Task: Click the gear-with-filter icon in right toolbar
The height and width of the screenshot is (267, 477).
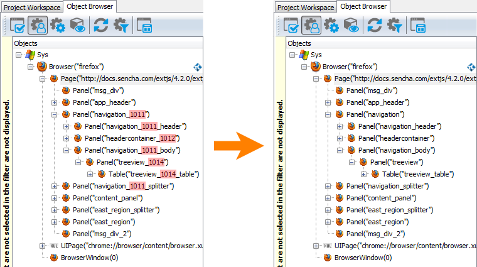Action: click(395, 25)
